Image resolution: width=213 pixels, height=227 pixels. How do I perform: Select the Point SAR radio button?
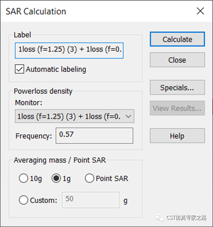pyautogui.click(x=90, y=178)
